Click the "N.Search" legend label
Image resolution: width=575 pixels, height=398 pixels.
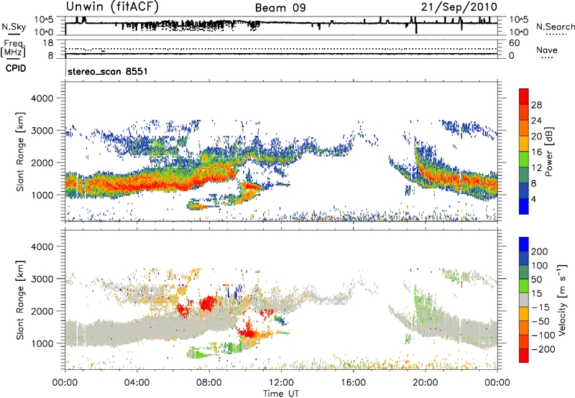coord(555,27)
